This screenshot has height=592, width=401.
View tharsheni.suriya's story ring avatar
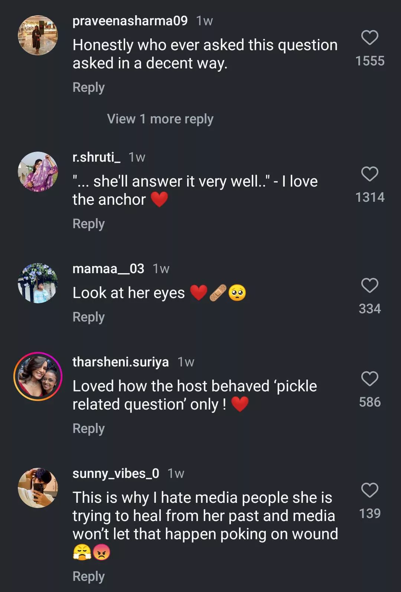tap(38, 376)
